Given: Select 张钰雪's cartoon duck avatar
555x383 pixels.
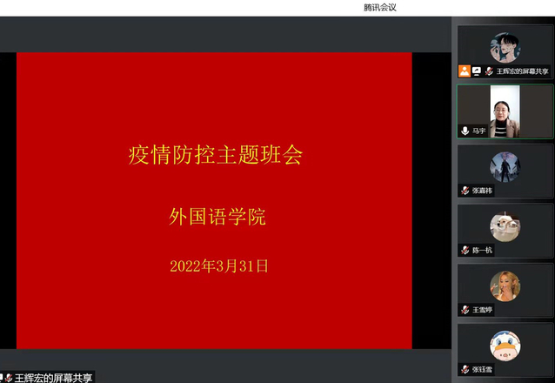Looking at the screenshot, I should (505, 346).
